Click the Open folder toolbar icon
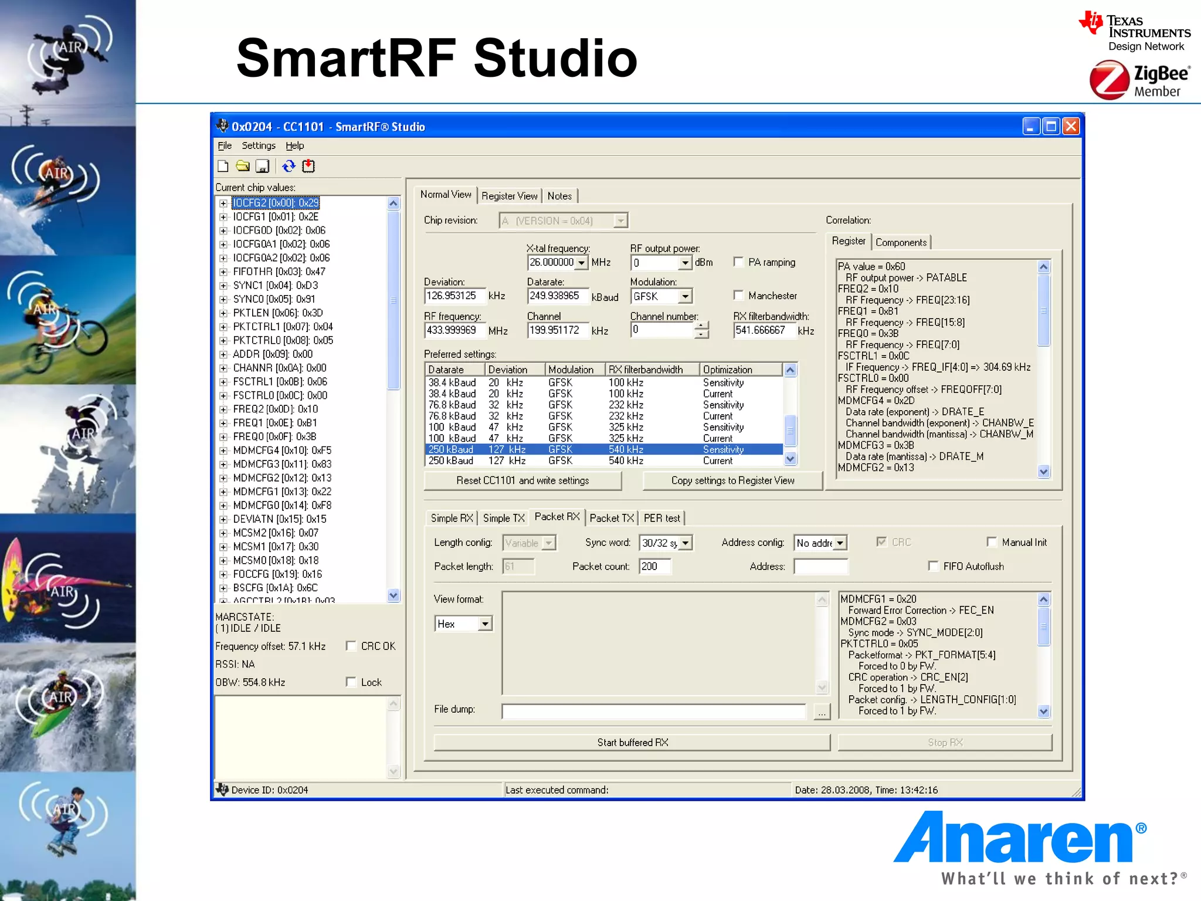The width and height of the screenshot is (1201, 901). tap(243, 167)
